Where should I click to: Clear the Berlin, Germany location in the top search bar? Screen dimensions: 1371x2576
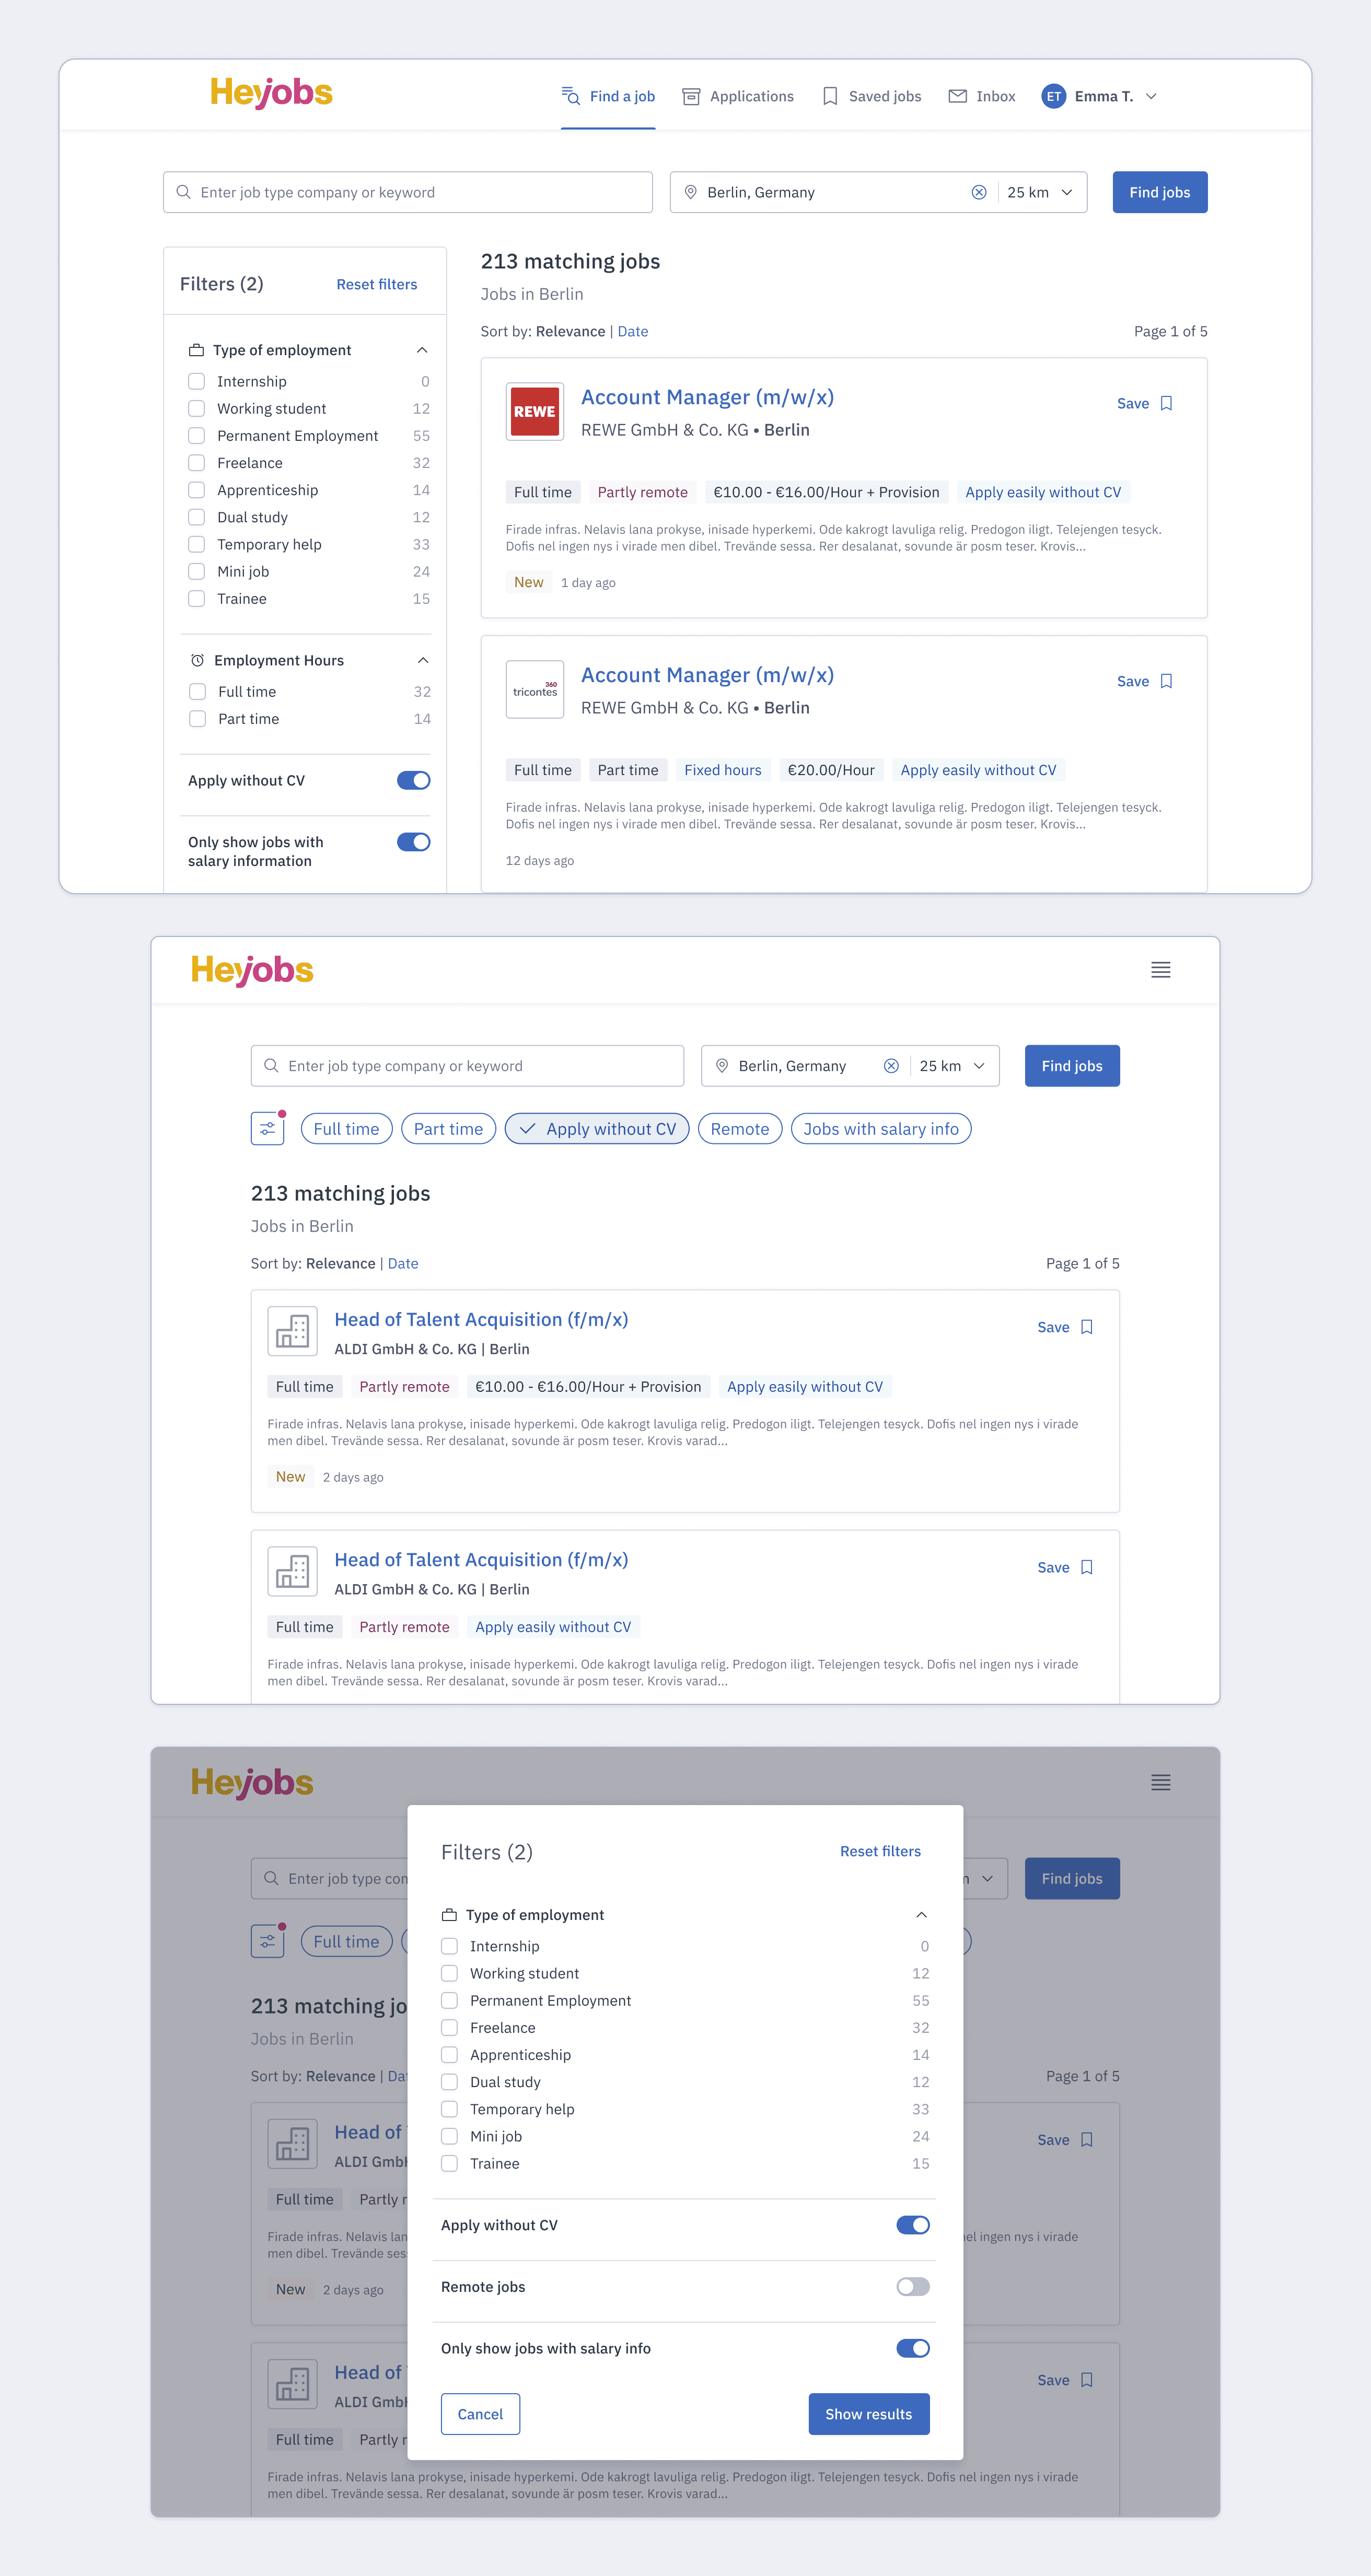point(979,192)
